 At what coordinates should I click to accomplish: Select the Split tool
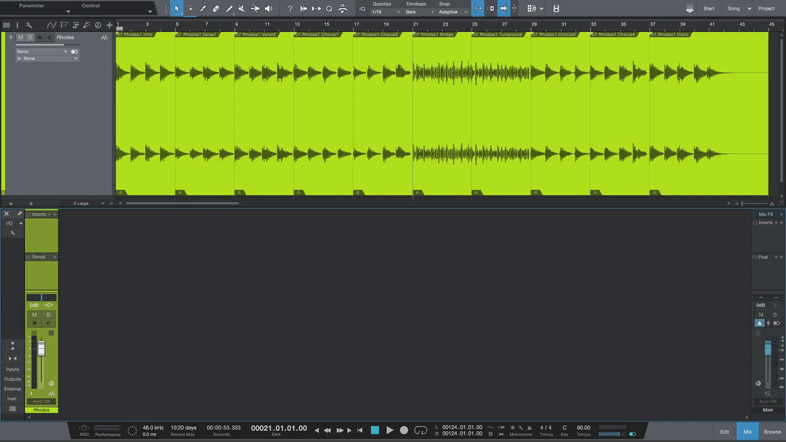click(x=203, y=9)
